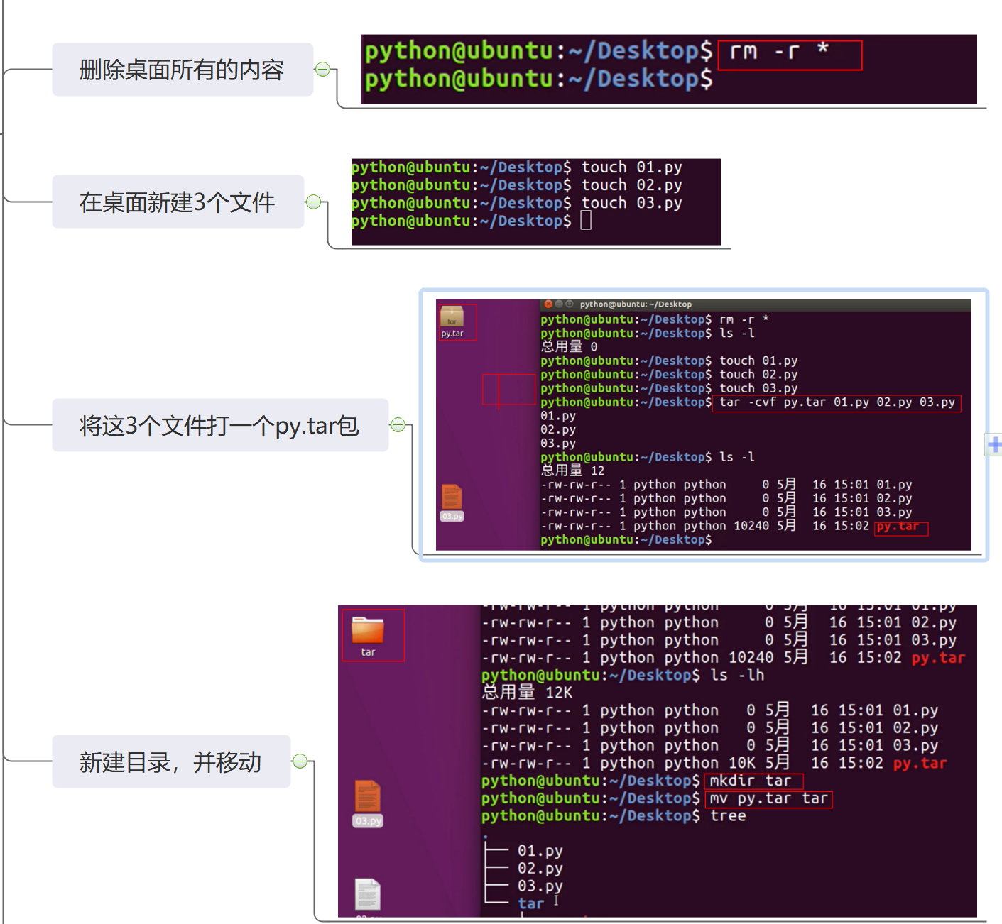The width and height of the screenshot is (1002, 924).
Task: Click the red close circle on the terminal titlebar
Action: 548,304
